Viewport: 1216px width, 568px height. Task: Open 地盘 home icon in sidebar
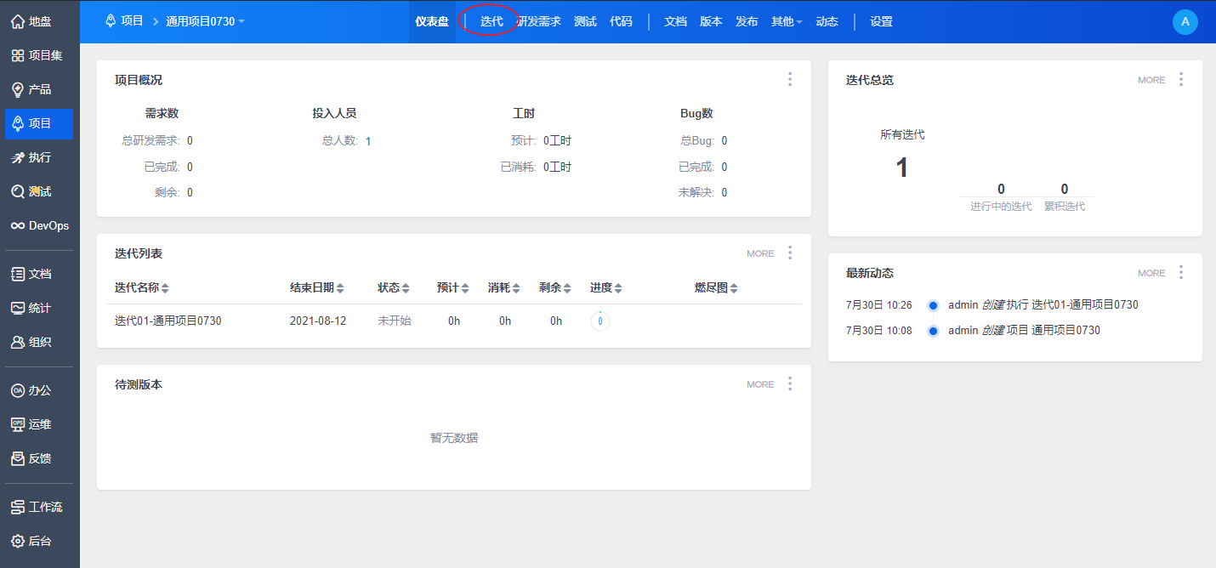[x=17, y=22]
